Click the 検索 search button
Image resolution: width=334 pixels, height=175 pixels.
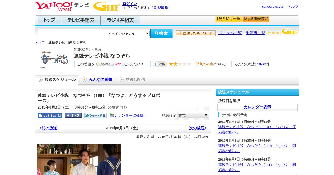(x=161, y=33)
